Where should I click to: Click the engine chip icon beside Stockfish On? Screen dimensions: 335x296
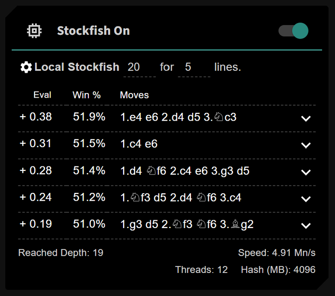[x=34, y=31]
